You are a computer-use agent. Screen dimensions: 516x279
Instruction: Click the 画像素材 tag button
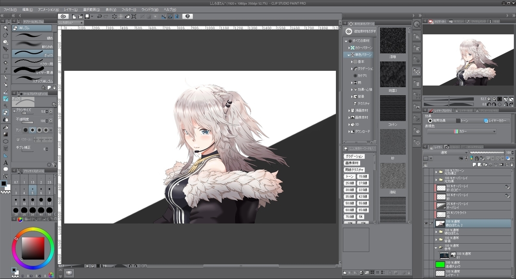(x=351, y=163)
